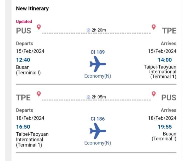Click the Economy(N) label for CI 186
Screen dimensions: 194x161
[98, 143]
